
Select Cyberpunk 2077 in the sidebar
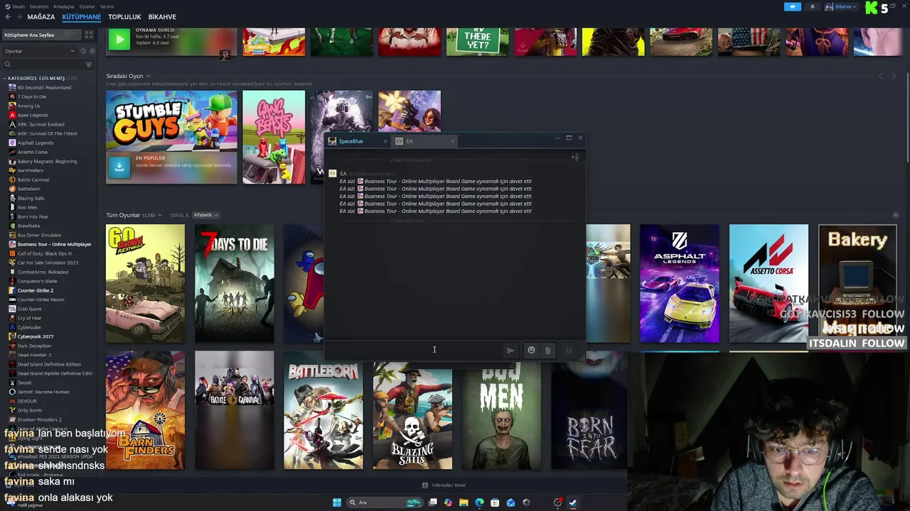(36, 336)
